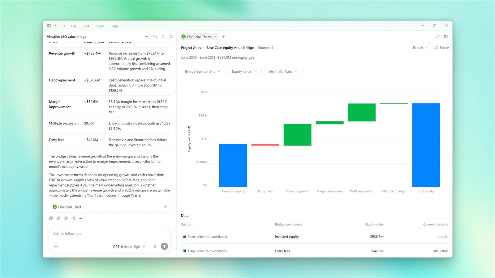
Task: Open the GPT-6 Astra High model selector
Action: pyautogui.click(x=129, y=246)
